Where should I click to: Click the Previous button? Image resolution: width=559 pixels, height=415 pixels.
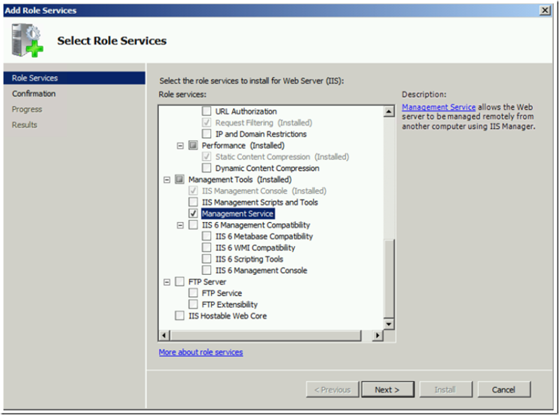pyautogui.click(x=332, y=390)
